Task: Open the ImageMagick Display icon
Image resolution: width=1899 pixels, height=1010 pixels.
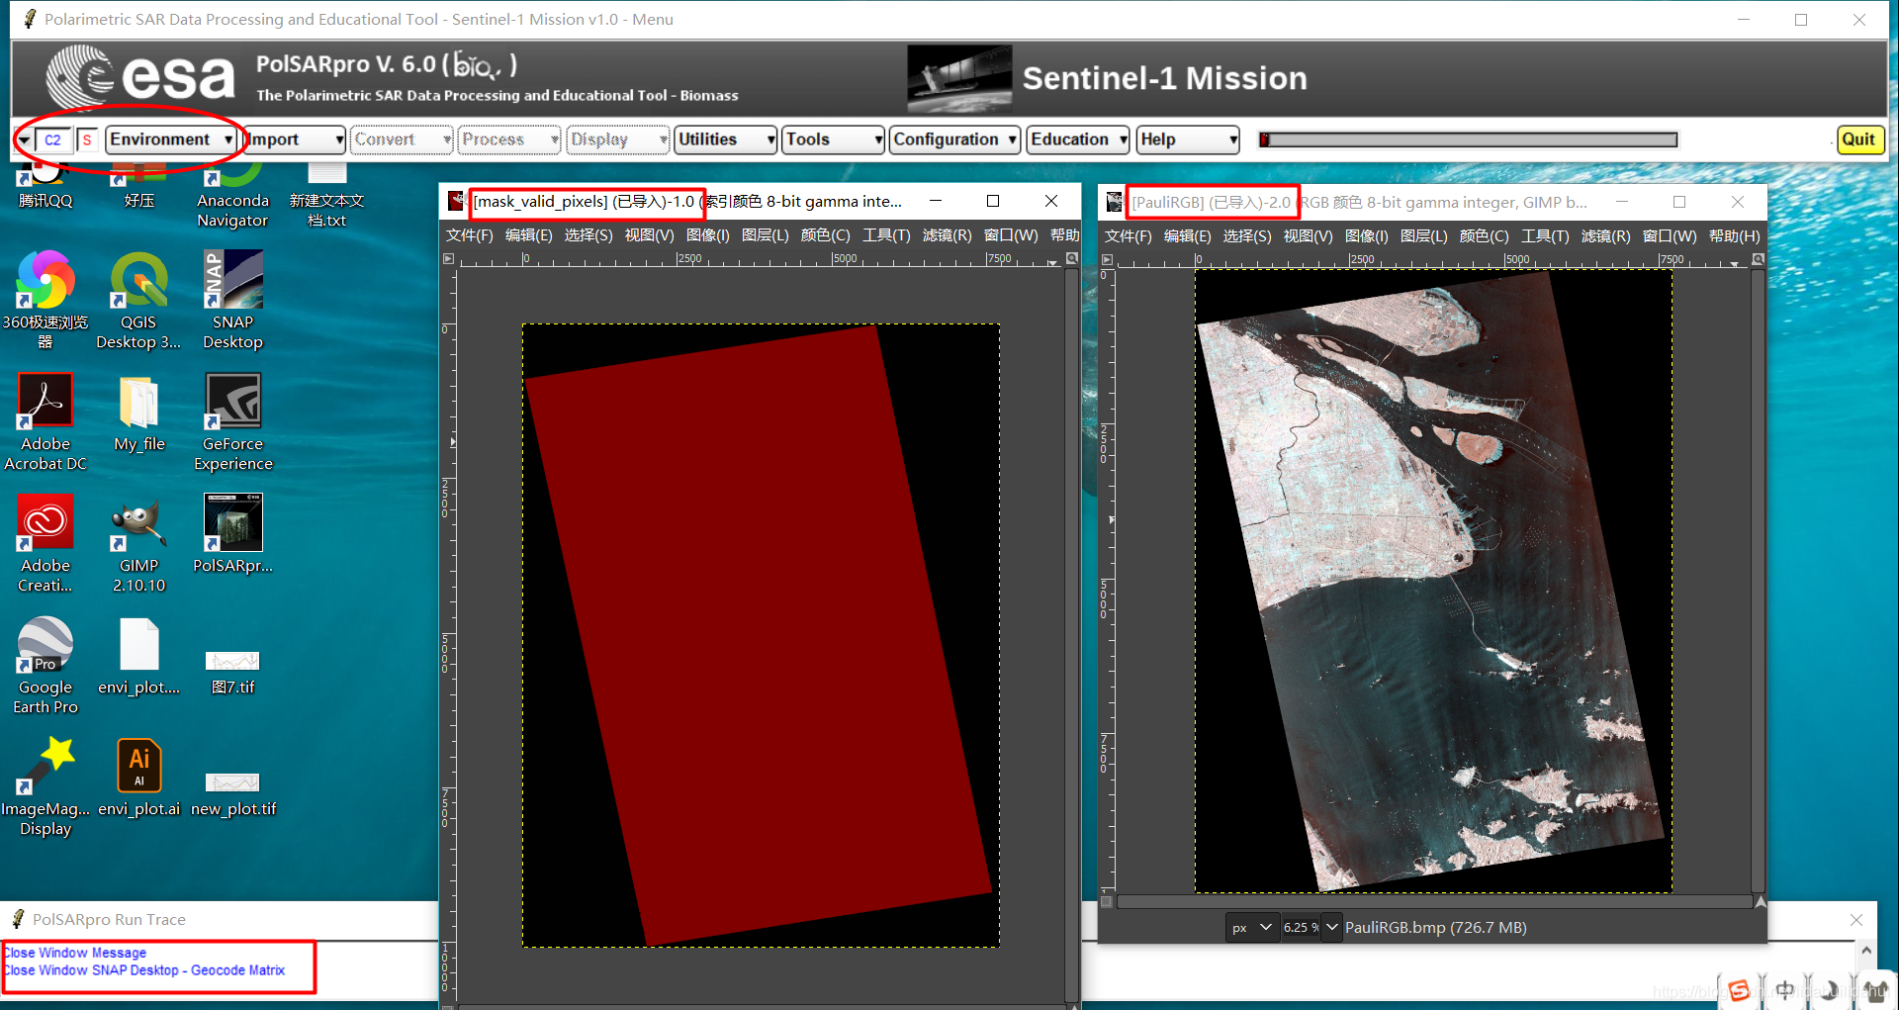Action: (x=45, y=786)
